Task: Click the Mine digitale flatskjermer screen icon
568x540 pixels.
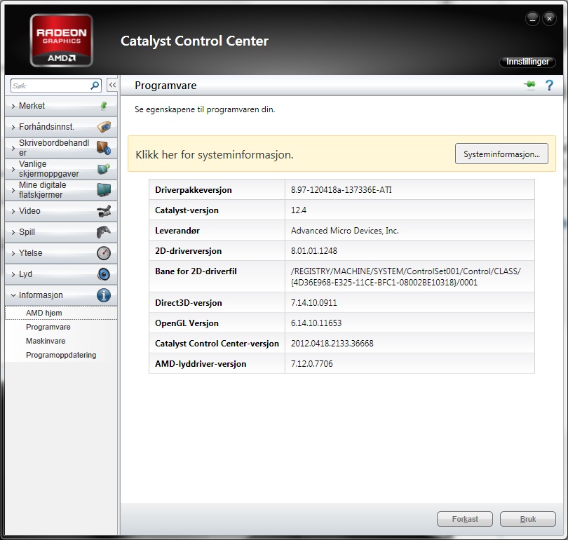Action: [x=104, y=190]
